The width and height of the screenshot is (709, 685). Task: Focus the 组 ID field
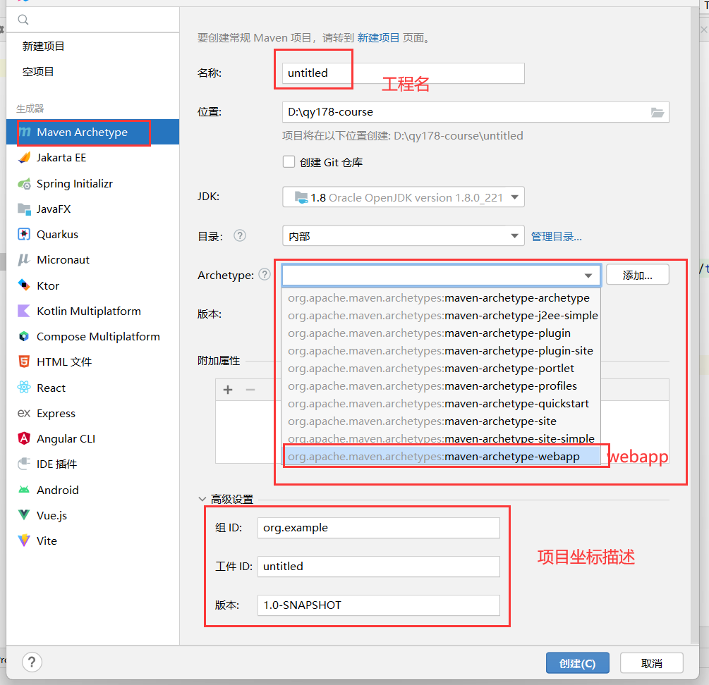[x=378, y=528]
